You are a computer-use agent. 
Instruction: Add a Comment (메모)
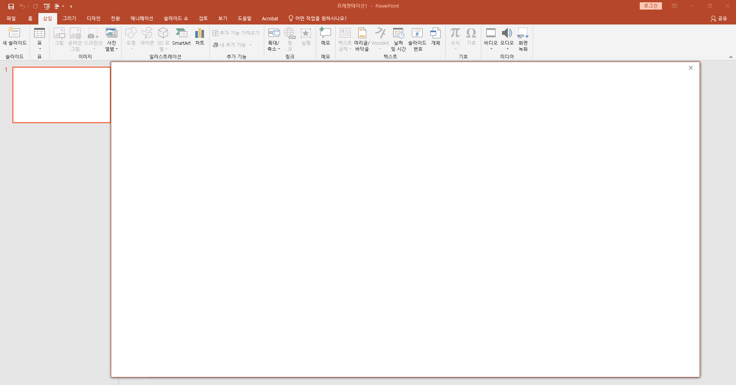click(325, 37)
